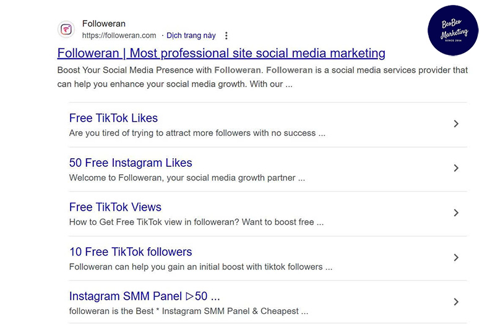The image size is (495, 325).
Task: Expand the Instagram SMM Panel chevron
Action: click(456, 302)
